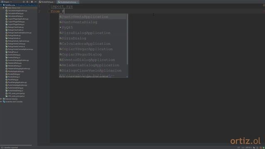Select DialogoVentaCamisaAplicacion.py in tree
Image resolution: width=265 pixels, height=149 pixels.
(x=20, y=49)
